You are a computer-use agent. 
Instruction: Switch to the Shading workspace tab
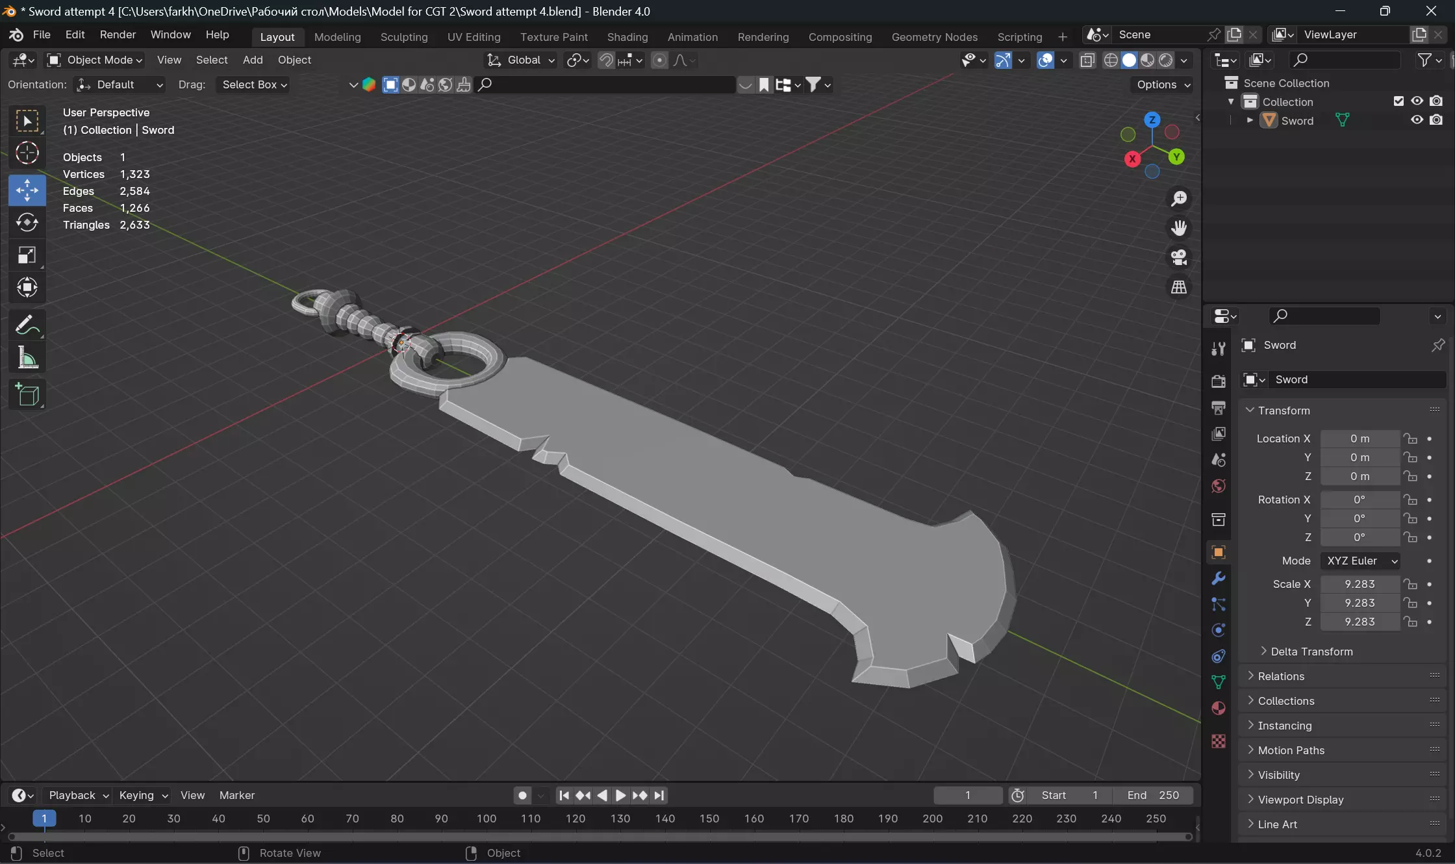(x=627, y=37)
